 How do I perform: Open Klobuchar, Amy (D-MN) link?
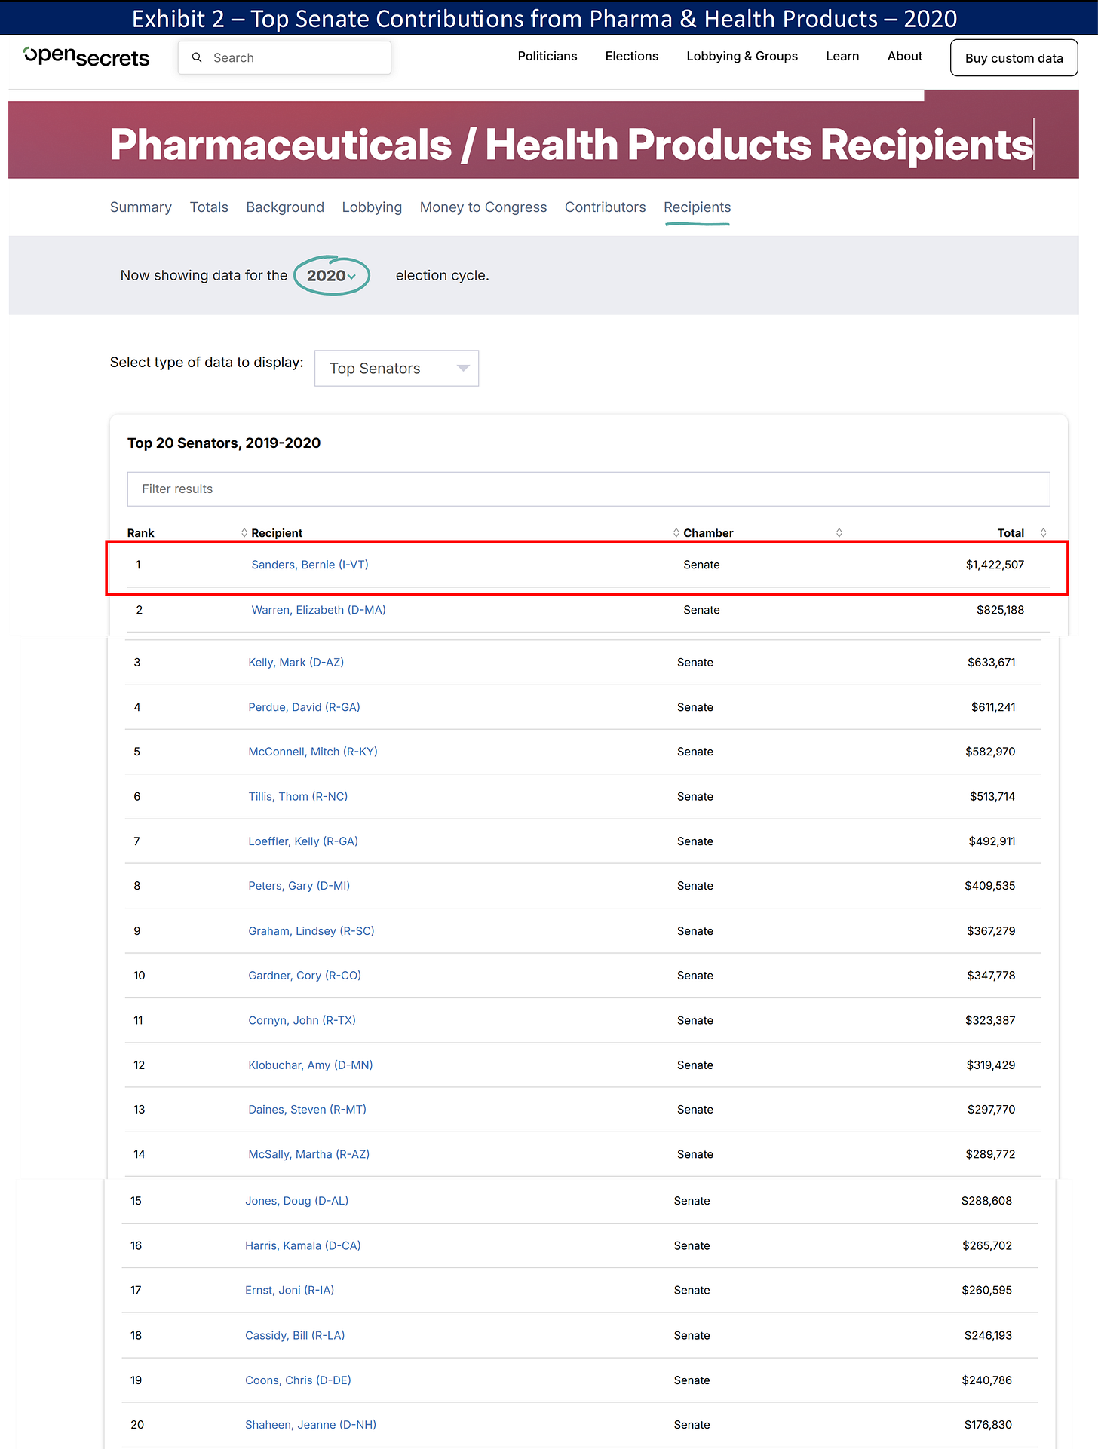[x=311, y=1065]
